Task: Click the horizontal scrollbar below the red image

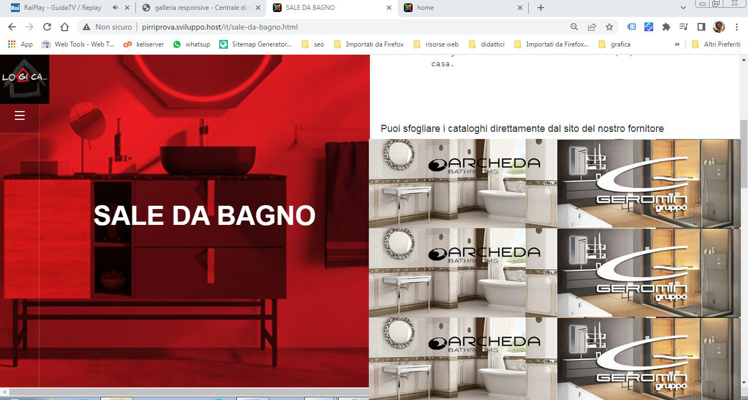Action: point(189,392)
